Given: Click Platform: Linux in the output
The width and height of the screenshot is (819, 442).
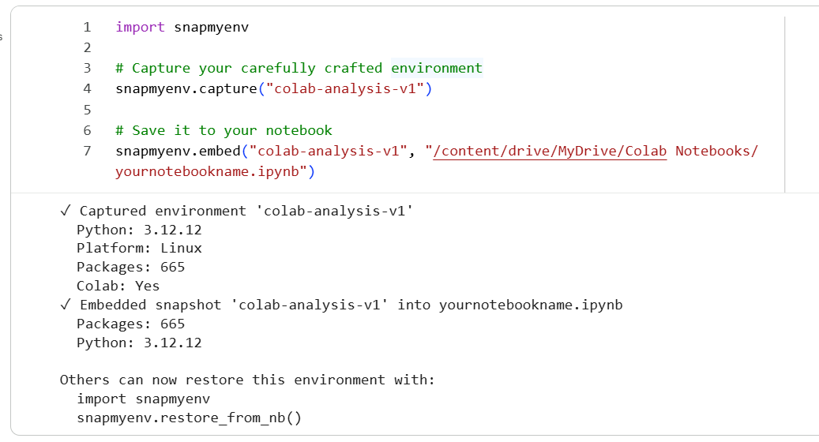Looking at the screenshot, I should pos(139,249).
